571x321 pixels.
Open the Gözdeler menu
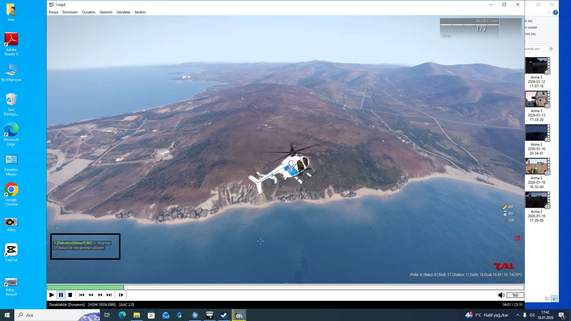[123, 12]
